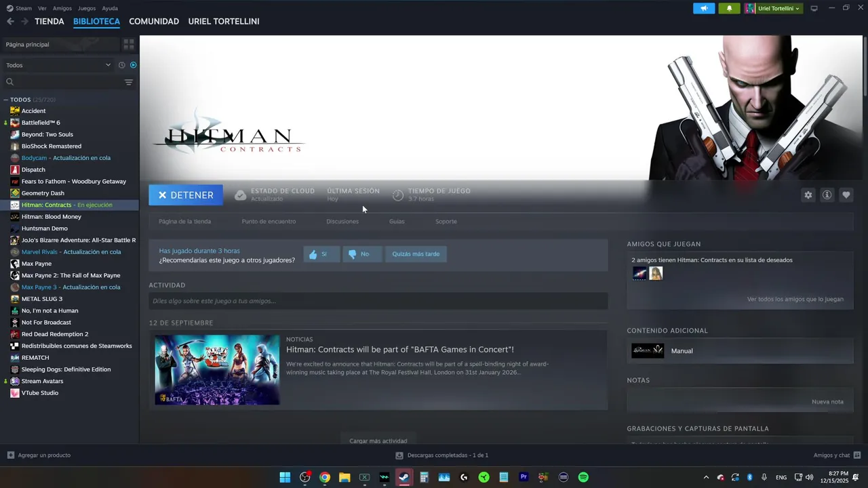
Task: Create a Nueva nota
Action: pos(827,402)
